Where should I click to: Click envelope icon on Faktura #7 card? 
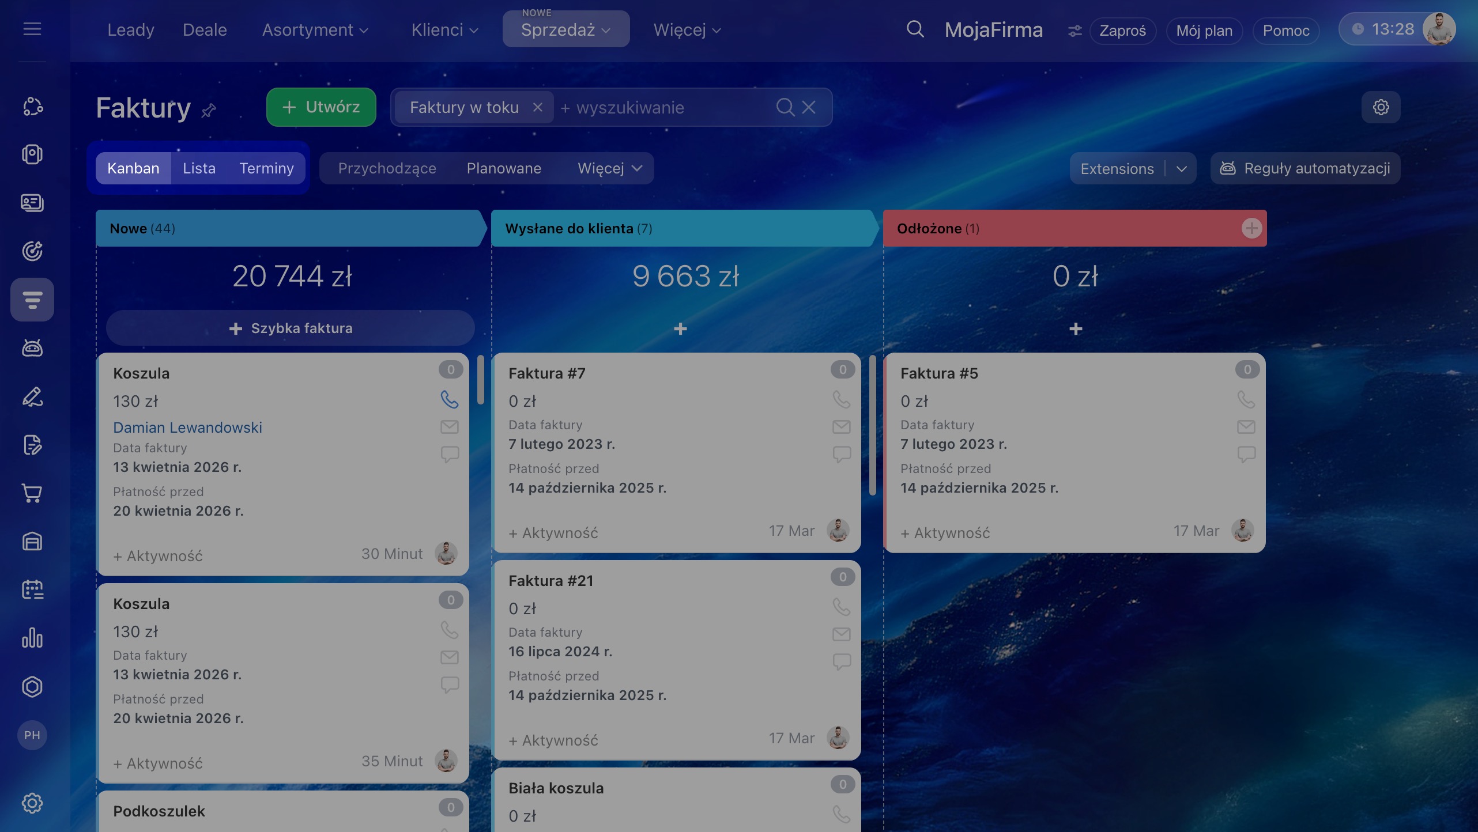click(x=841, y=427)
